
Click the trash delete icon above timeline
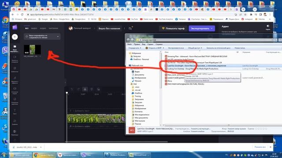[92, 89]
